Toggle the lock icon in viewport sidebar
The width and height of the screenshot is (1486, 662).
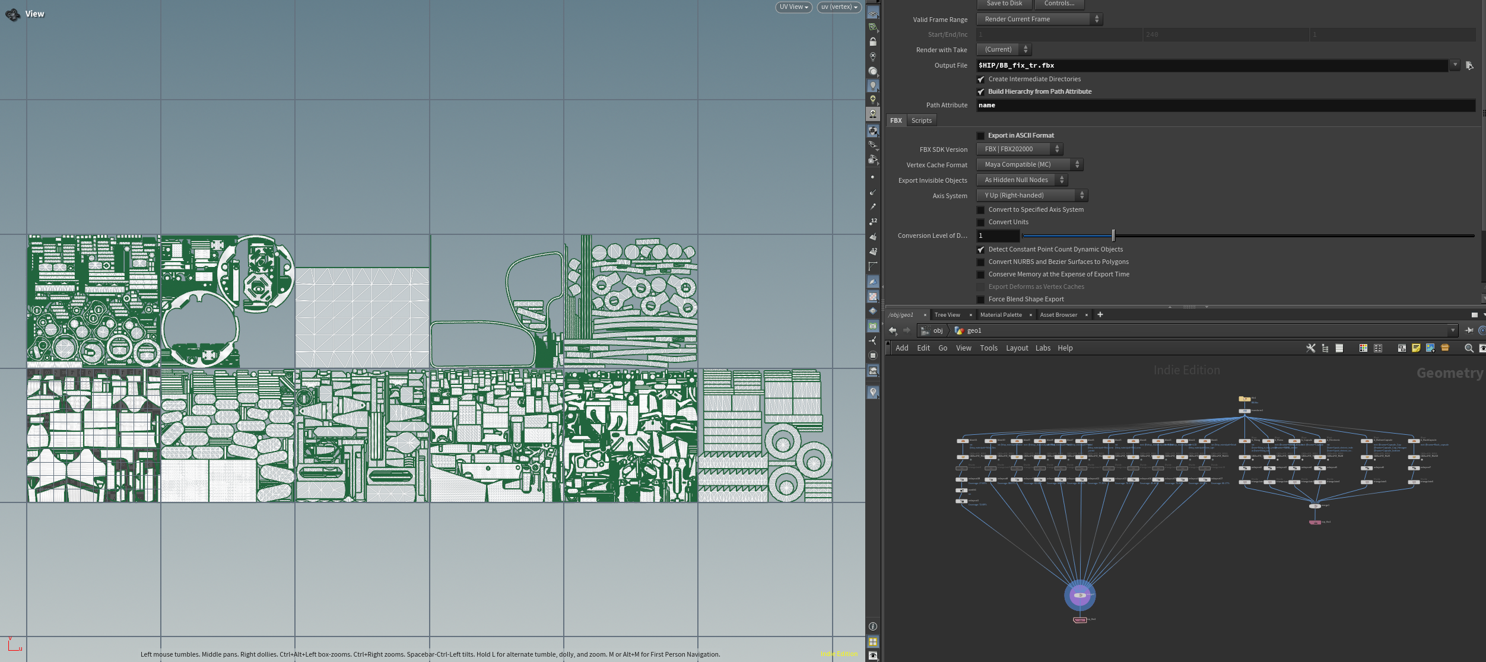point(873,42)
